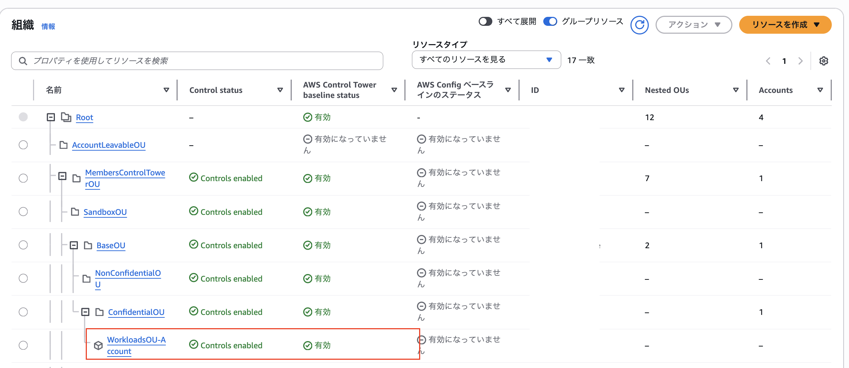Open the すべてのリソースを見る resource type dropdown
The width and height of the screenshot is (849, 368).
(486, 60)
